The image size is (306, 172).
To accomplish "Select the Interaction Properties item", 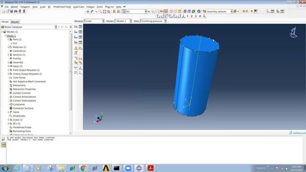I will click(24, 89).
